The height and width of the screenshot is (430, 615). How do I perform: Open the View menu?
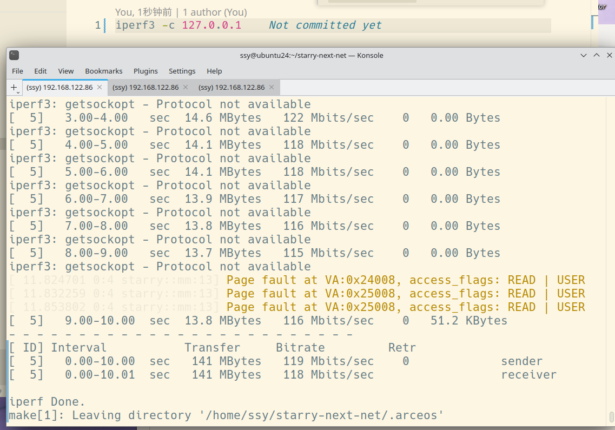[65, 71]
